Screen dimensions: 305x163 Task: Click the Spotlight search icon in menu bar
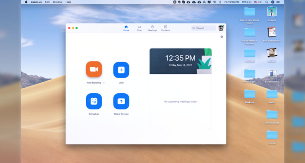pos(266,2)
